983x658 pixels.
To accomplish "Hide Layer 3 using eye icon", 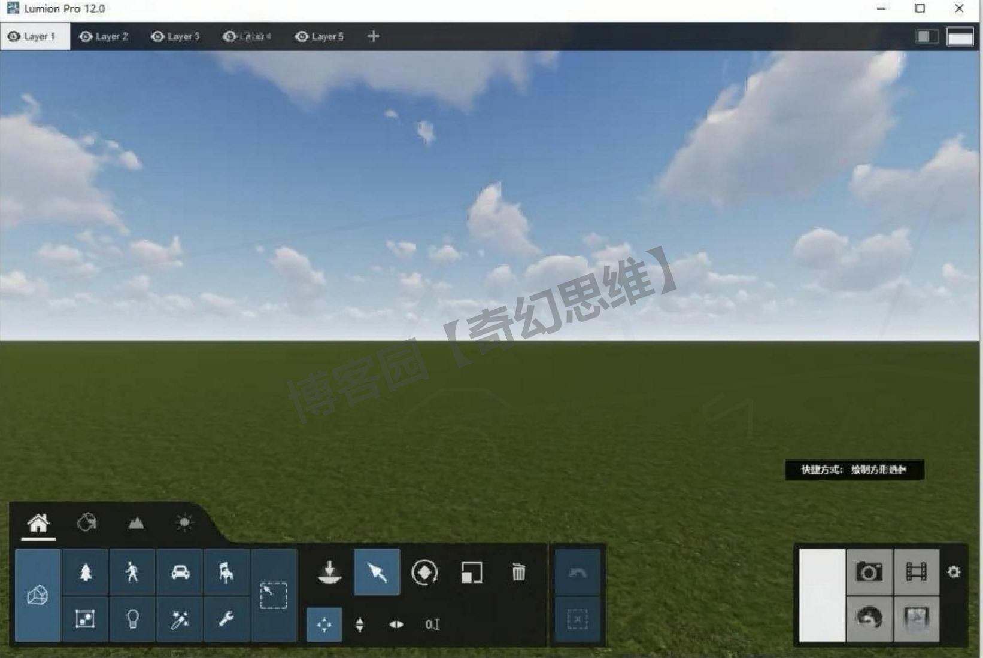I will coord(157,36).
